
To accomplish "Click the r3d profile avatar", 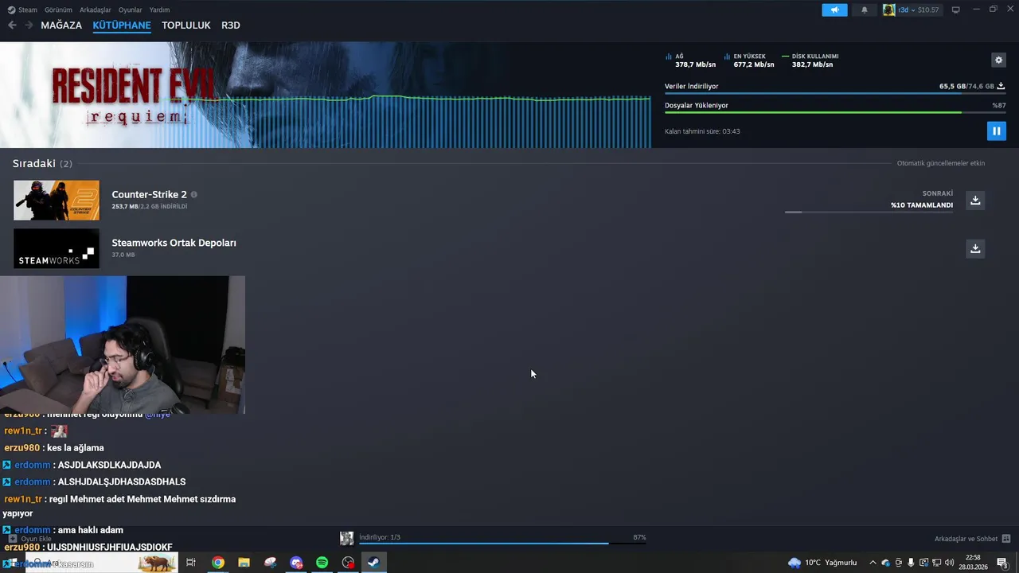I will click(x=888, y=10).
